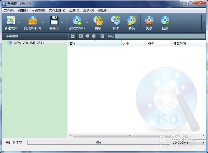Click the 总计 0 字节 status text
This screenshot has height=153, width=208.
point(14,143)
